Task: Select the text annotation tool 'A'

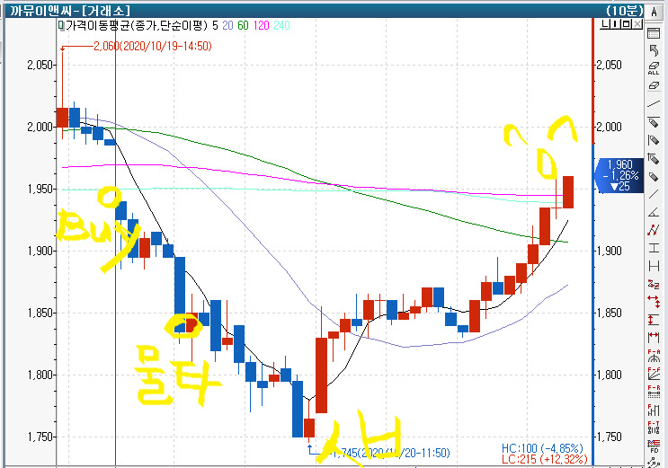Action: click(655, 25)
